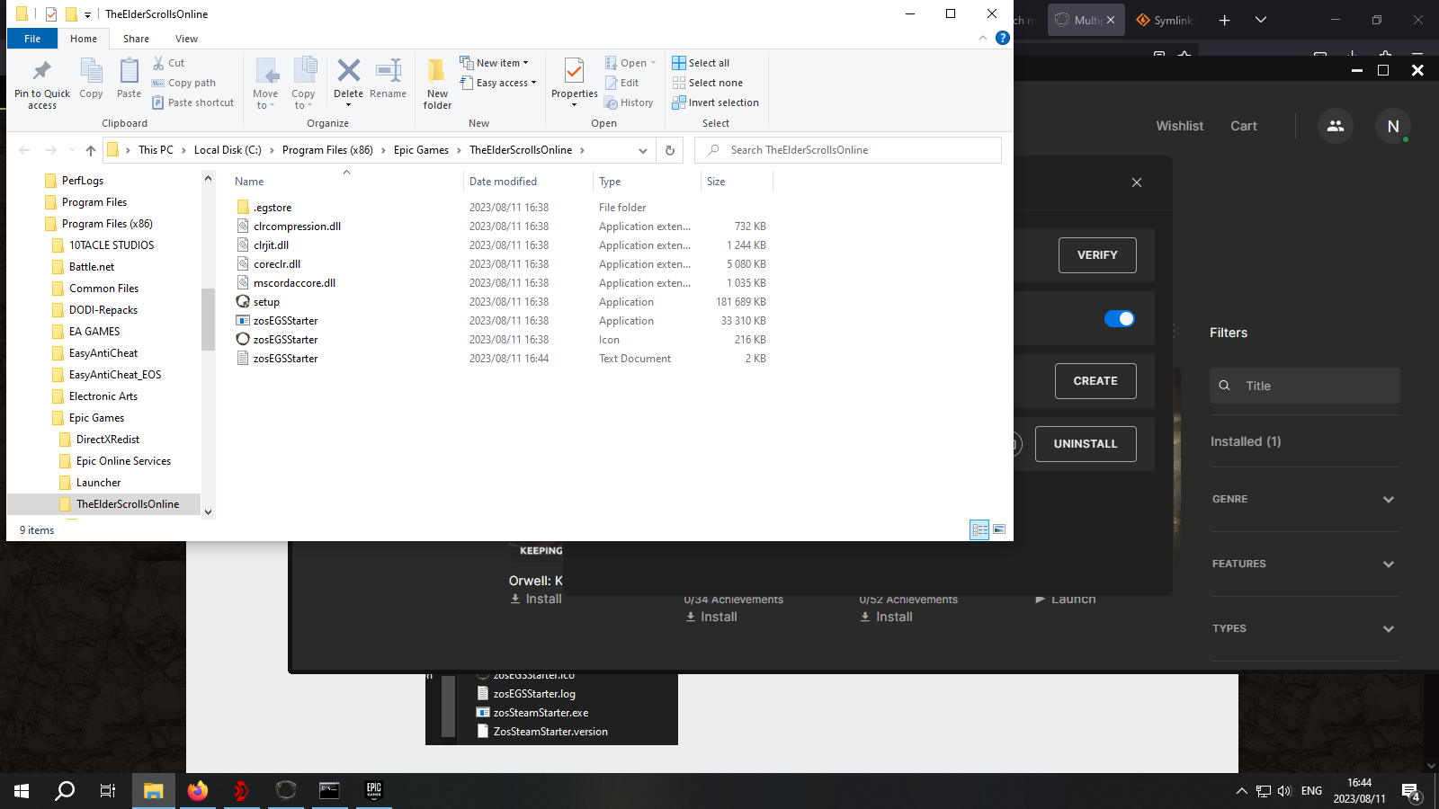
Task: Select the setup application file
Action: click(266, 302)
